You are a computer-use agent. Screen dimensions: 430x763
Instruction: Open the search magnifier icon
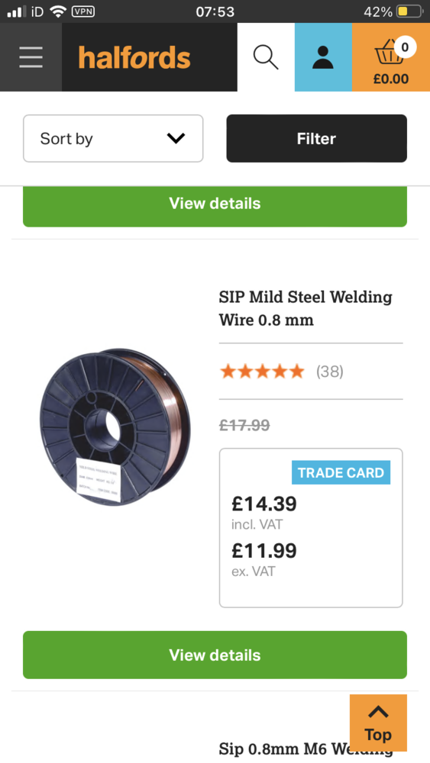266,57
